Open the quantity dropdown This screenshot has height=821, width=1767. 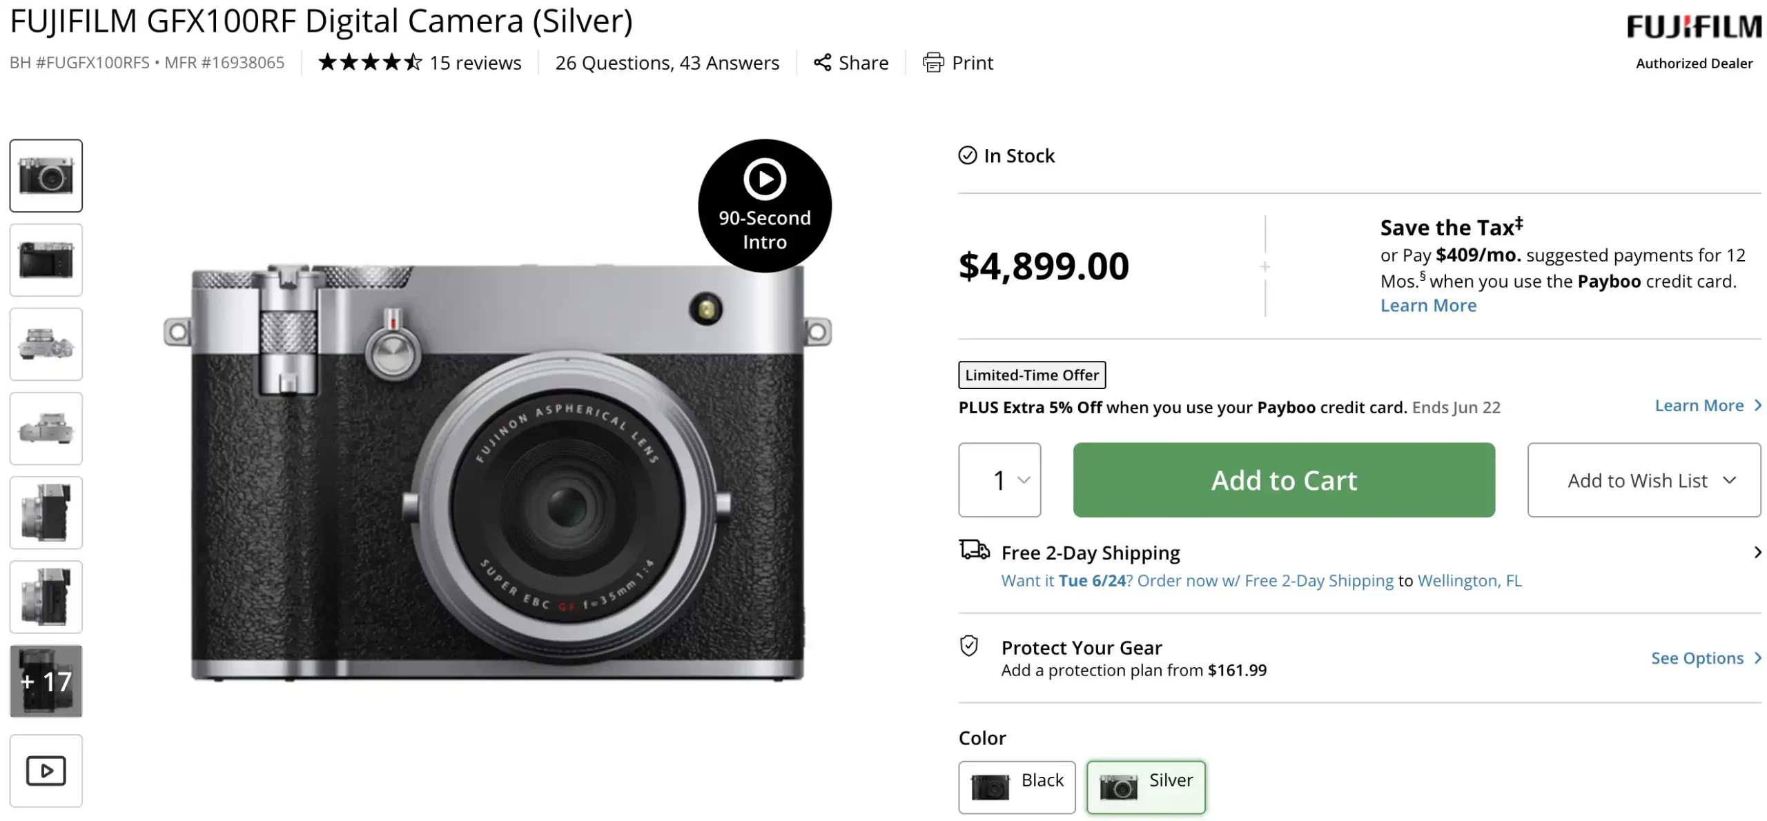999,480
